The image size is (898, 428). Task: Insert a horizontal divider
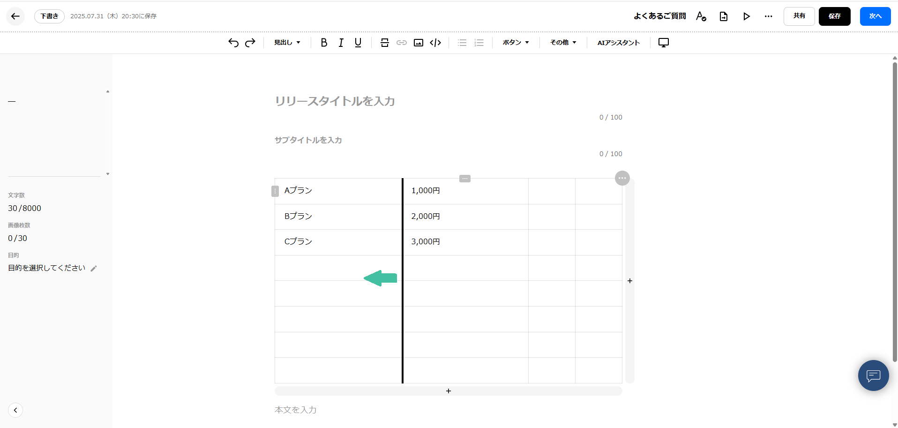[384, 42]
